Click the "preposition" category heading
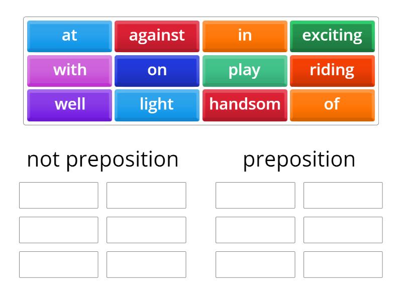Screen dimensions: 402x301 pos(299,160)
